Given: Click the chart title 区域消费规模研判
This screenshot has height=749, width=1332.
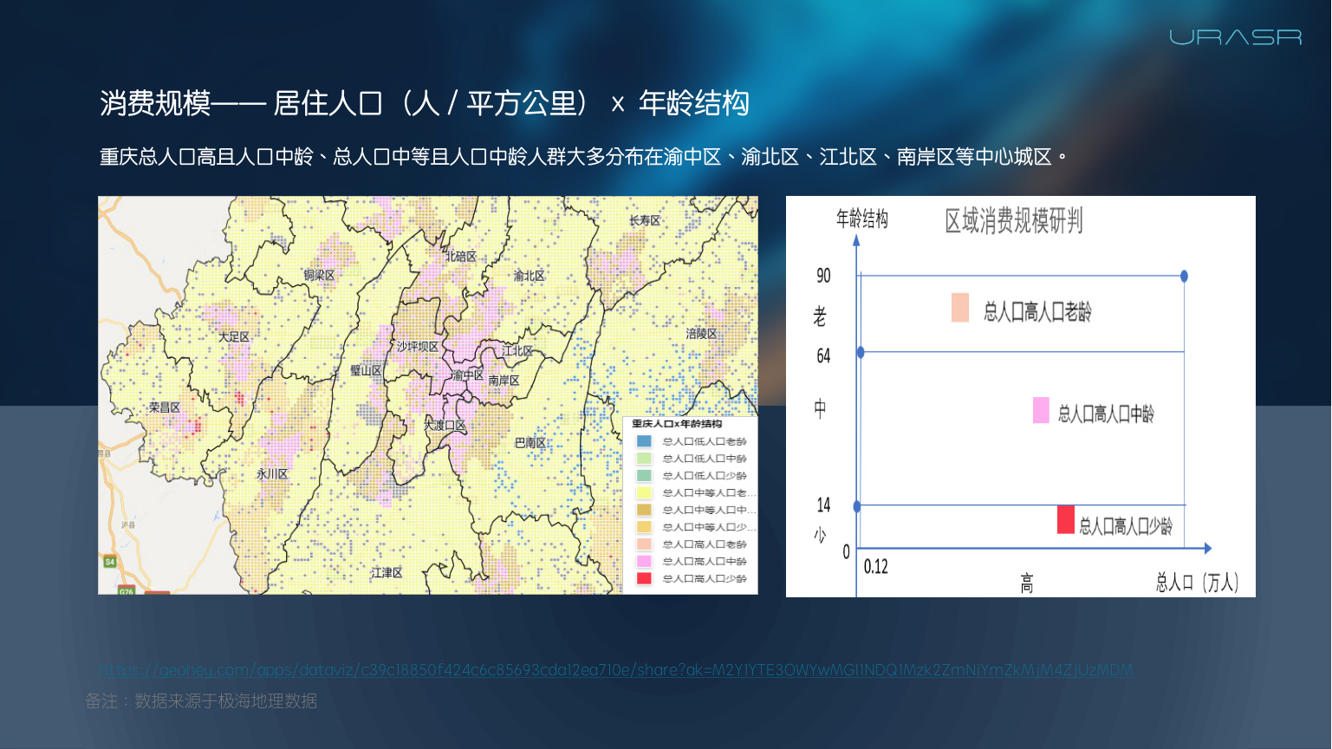Looking at the screenshot, I should coord(1014,221).
